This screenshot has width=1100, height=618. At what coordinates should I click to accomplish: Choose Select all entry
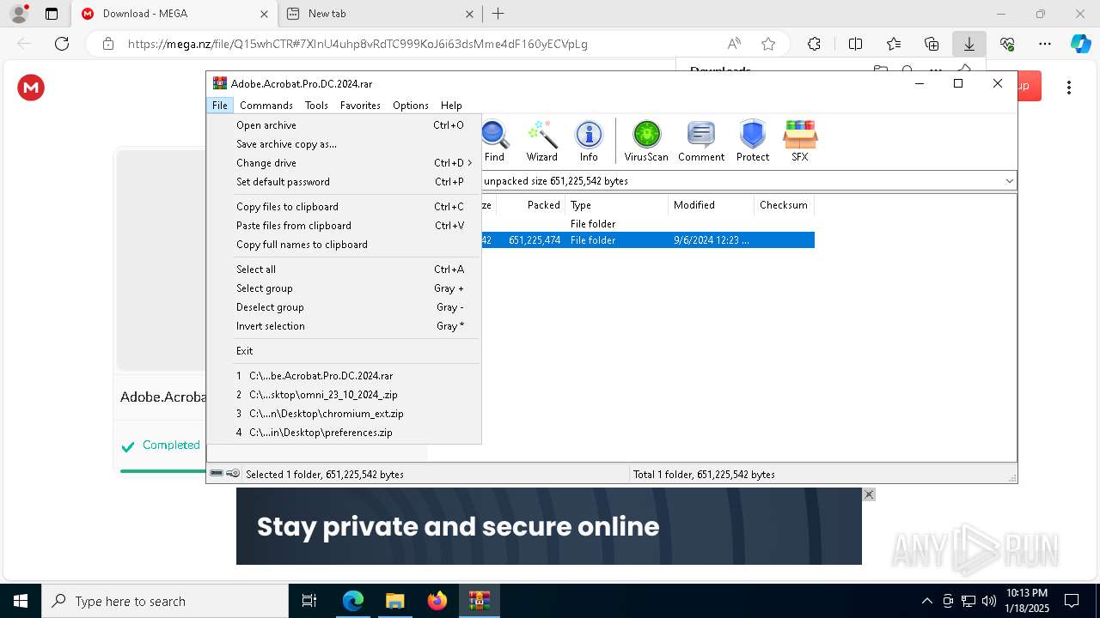344,270
